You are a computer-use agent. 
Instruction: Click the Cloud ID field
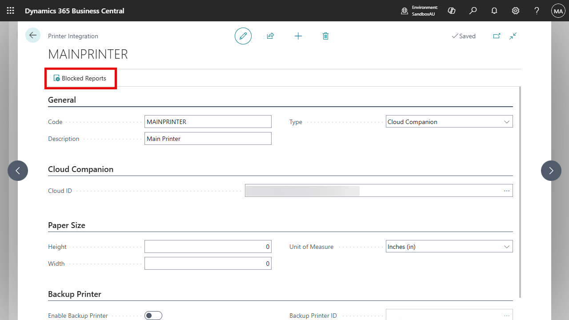click(379, 191)
